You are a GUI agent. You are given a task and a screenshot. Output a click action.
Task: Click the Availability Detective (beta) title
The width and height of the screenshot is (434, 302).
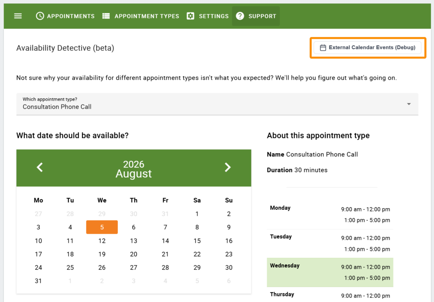[x=65, y=48]
